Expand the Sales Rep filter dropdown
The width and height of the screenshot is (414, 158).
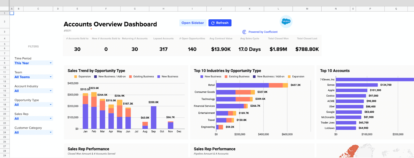click(50, 119)
